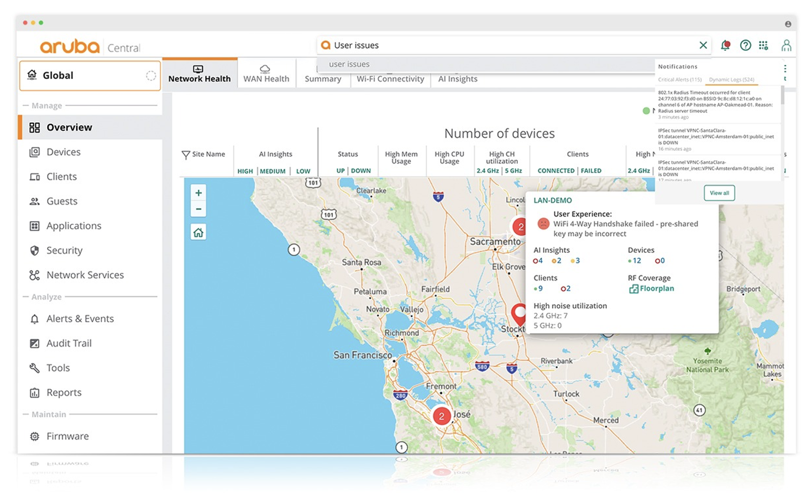808x501 pixels.
Task: Reset map to home view
Action: 198,232
